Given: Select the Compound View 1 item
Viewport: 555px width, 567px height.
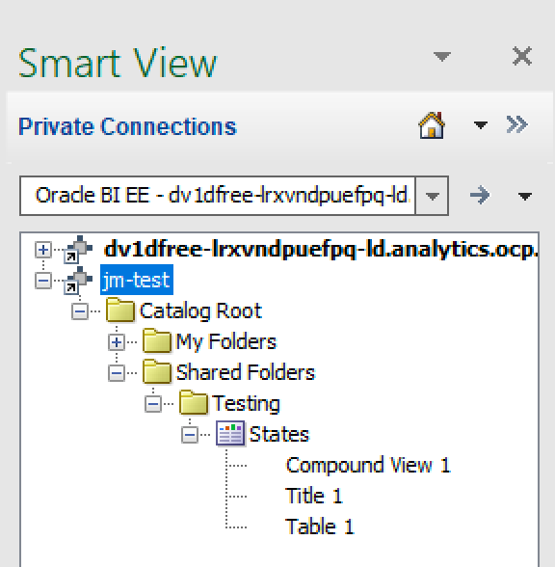Looking at the screenshot, I should click(368, 465).
